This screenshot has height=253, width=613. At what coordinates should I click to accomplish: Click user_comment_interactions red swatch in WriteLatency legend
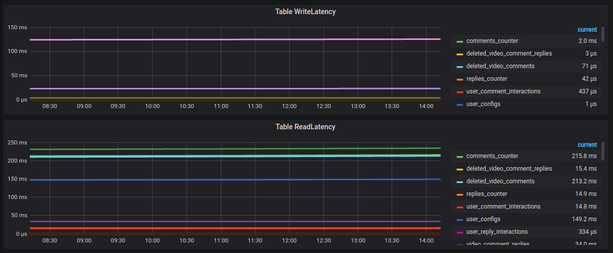pyautogui.click(x=459, y=92)
